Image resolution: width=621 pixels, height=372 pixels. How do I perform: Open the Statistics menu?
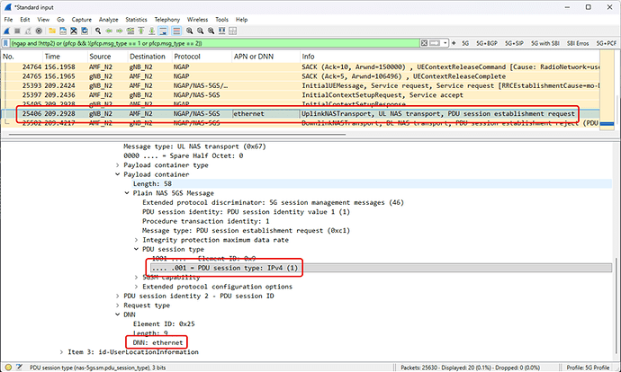[136, 19]
